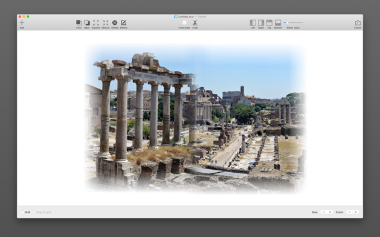Zoom out with minus button

[349, 212]
